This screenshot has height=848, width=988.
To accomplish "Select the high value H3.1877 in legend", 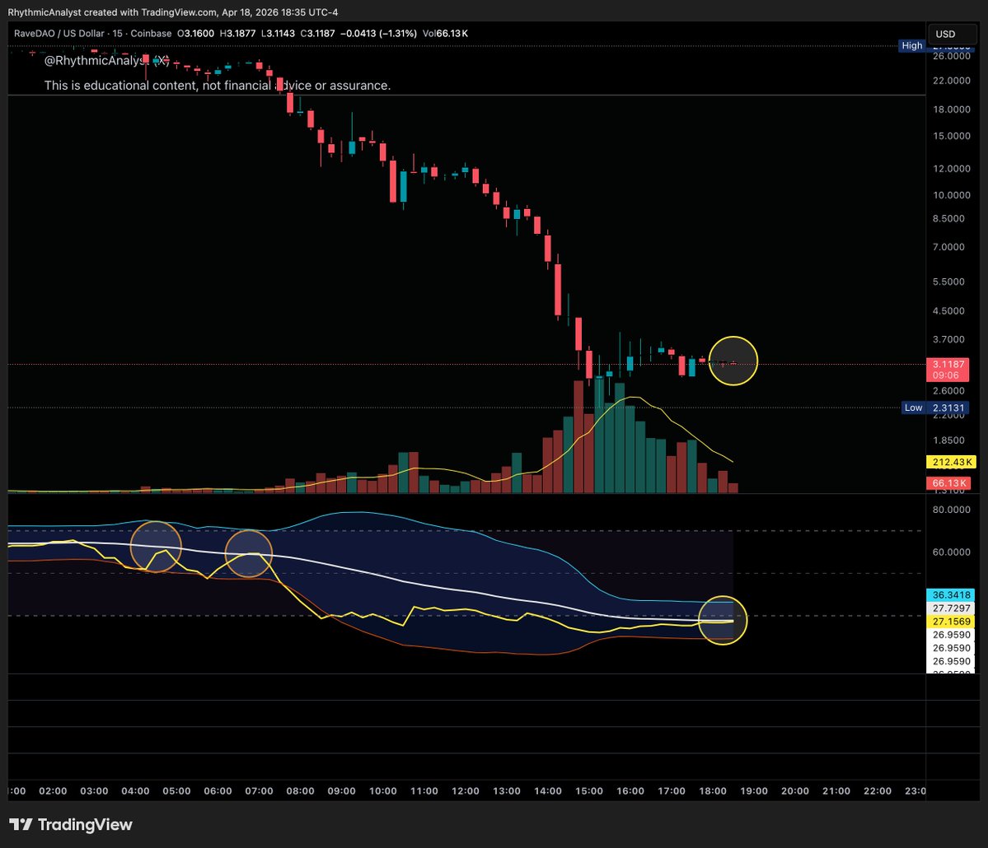I will [x=237, y=34].
